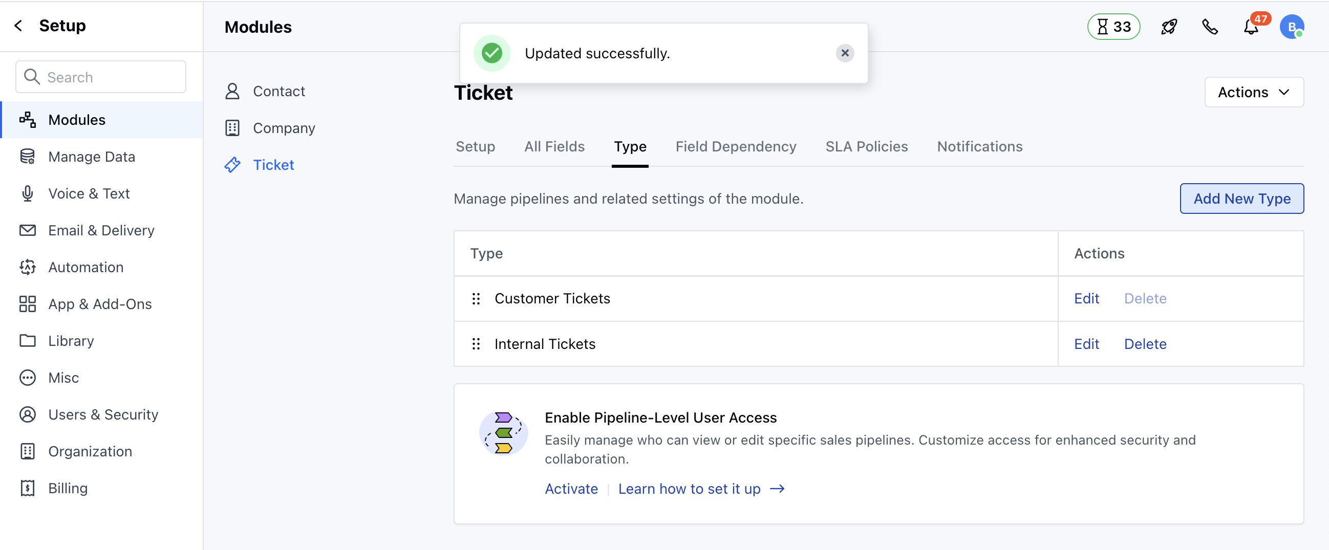Image resolution: width=1329 pixels, height=550 pixels.
Task: Click the user avatar in header
Action: point(1291,27)
